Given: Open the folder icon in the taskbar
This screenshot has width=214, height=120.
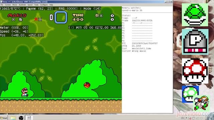Looking at the screenshot, I should (13, 118).
